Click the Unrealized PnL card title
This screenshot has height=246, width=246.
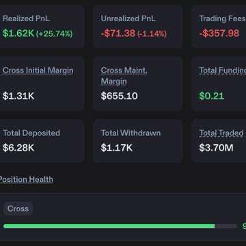(x=128, y=18)
